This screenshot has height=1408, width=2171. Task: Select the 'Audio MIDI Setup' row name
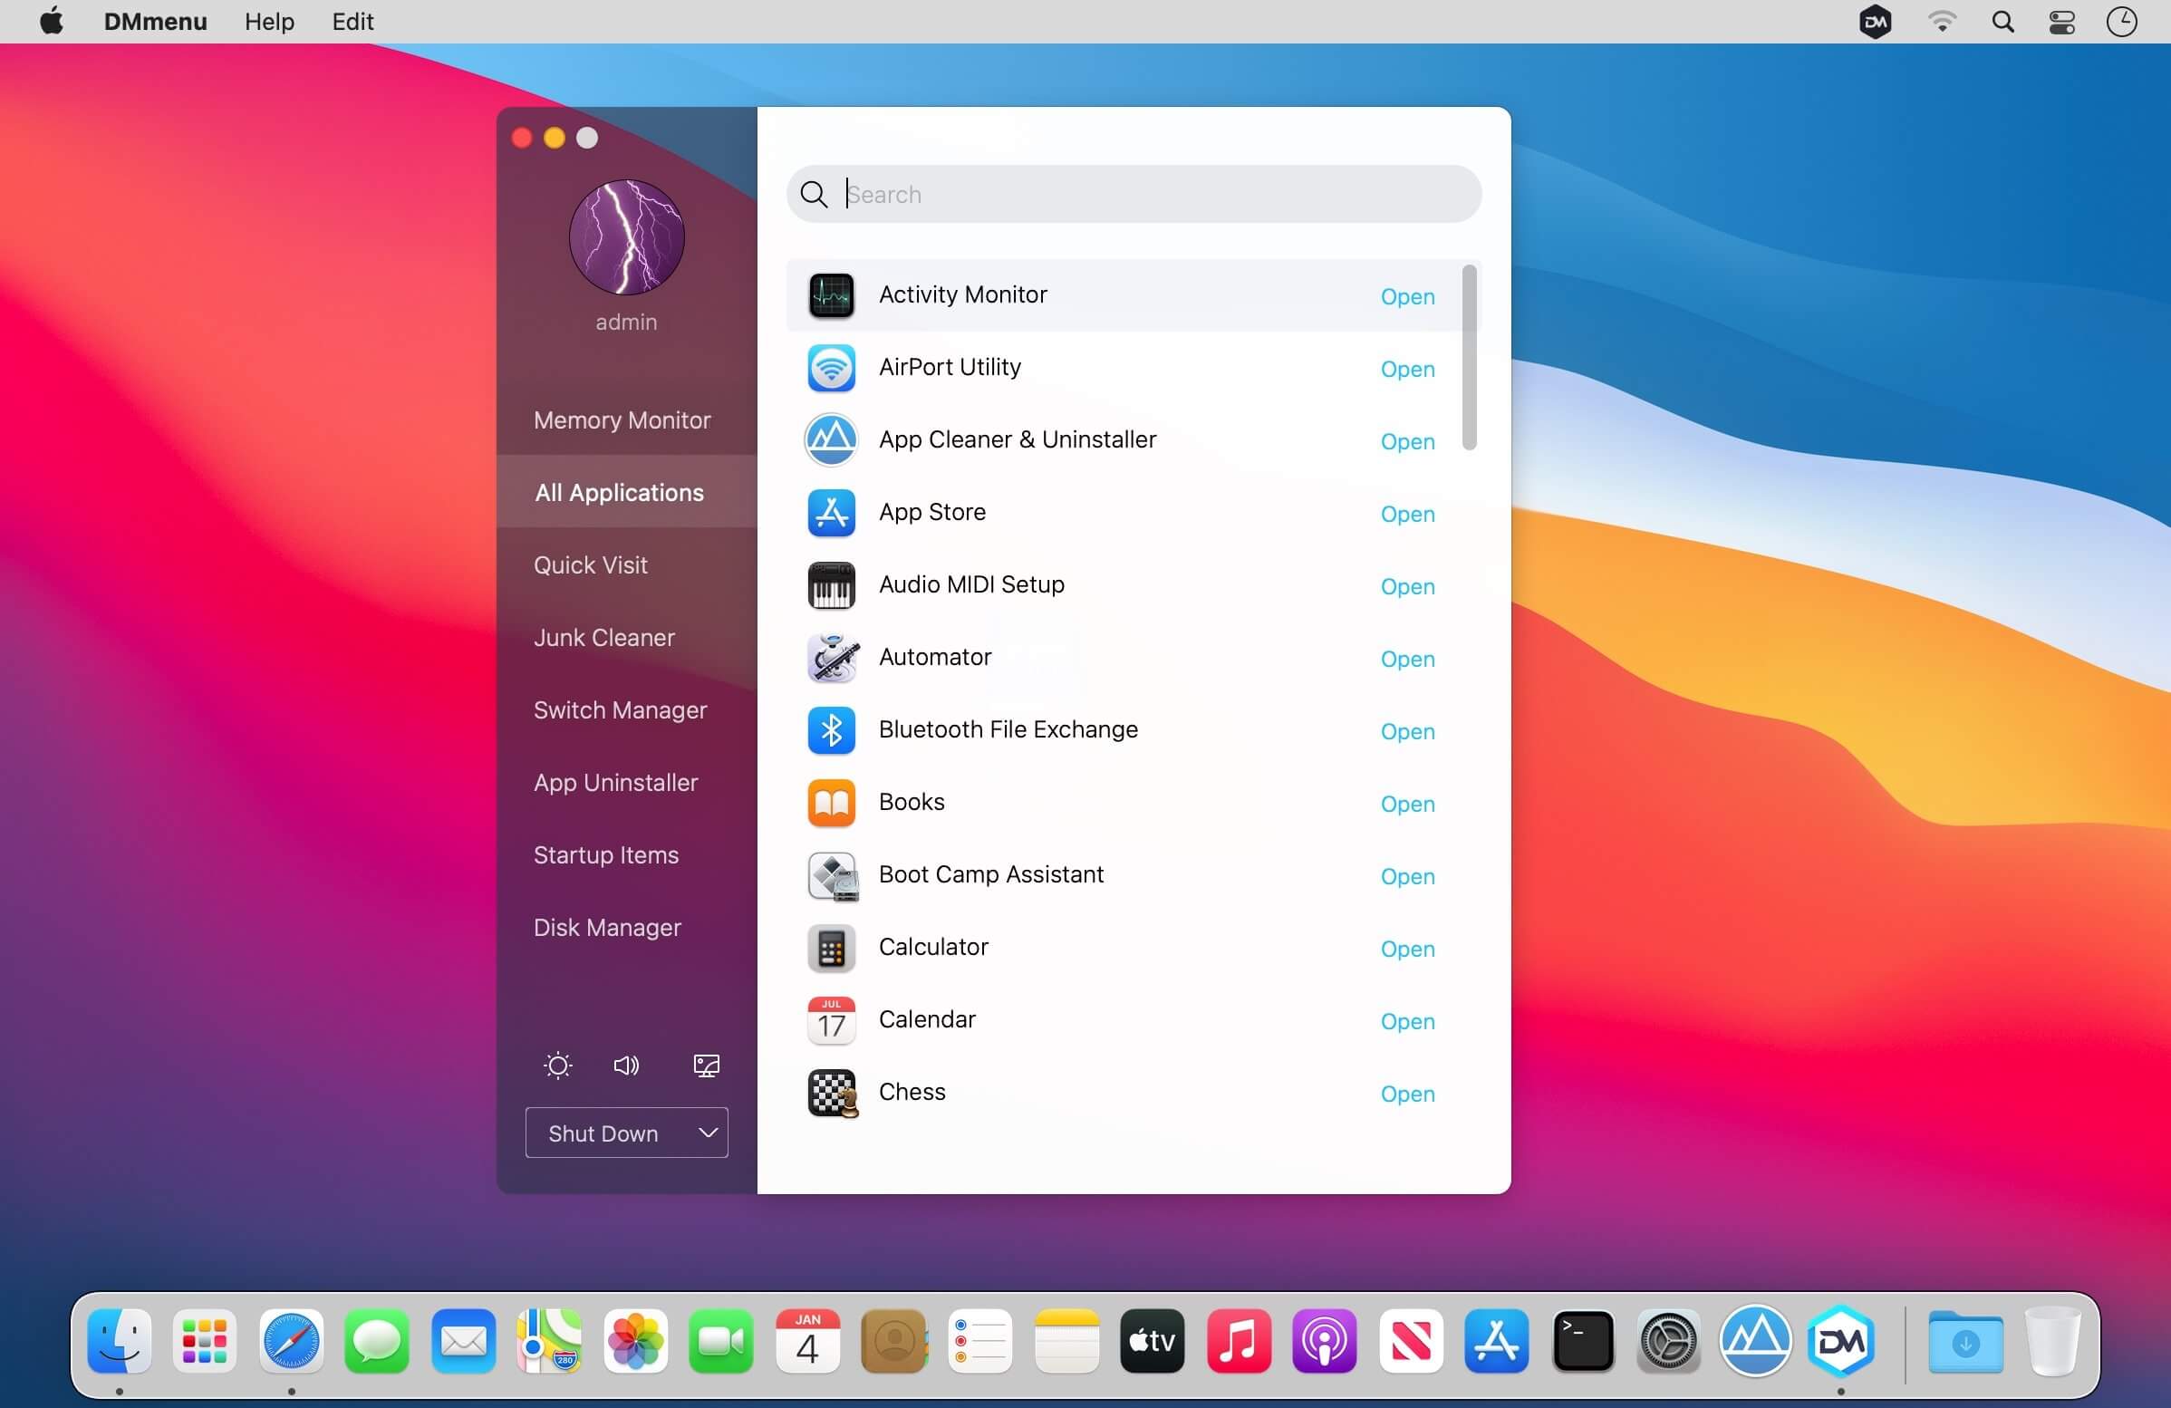pyautogui.click(x=971, y=584)
